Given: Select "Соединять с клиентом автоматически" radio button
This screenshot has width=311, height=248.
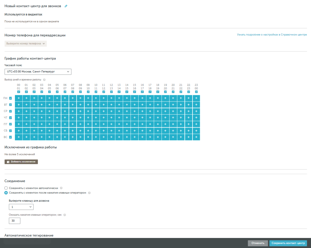Looking at the screenshot, I should coord(6,188).
